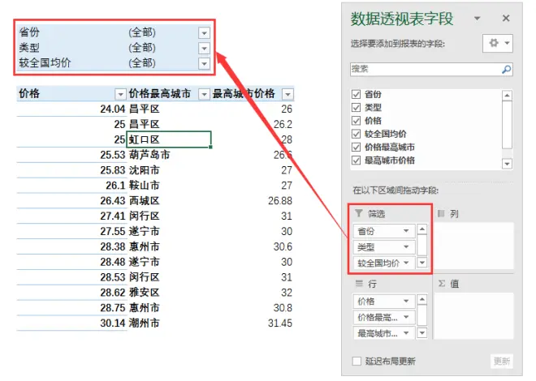Select the highest price cell 31.45
Image resolution: width=536 pixels, height=381 pixels.
pos(253,323)
